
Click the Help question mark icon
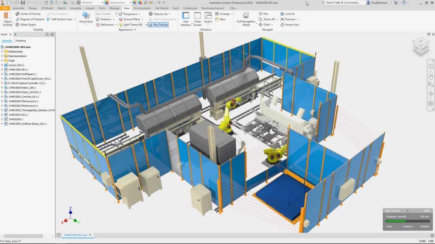pyautogui.click(x=404, y=3)
